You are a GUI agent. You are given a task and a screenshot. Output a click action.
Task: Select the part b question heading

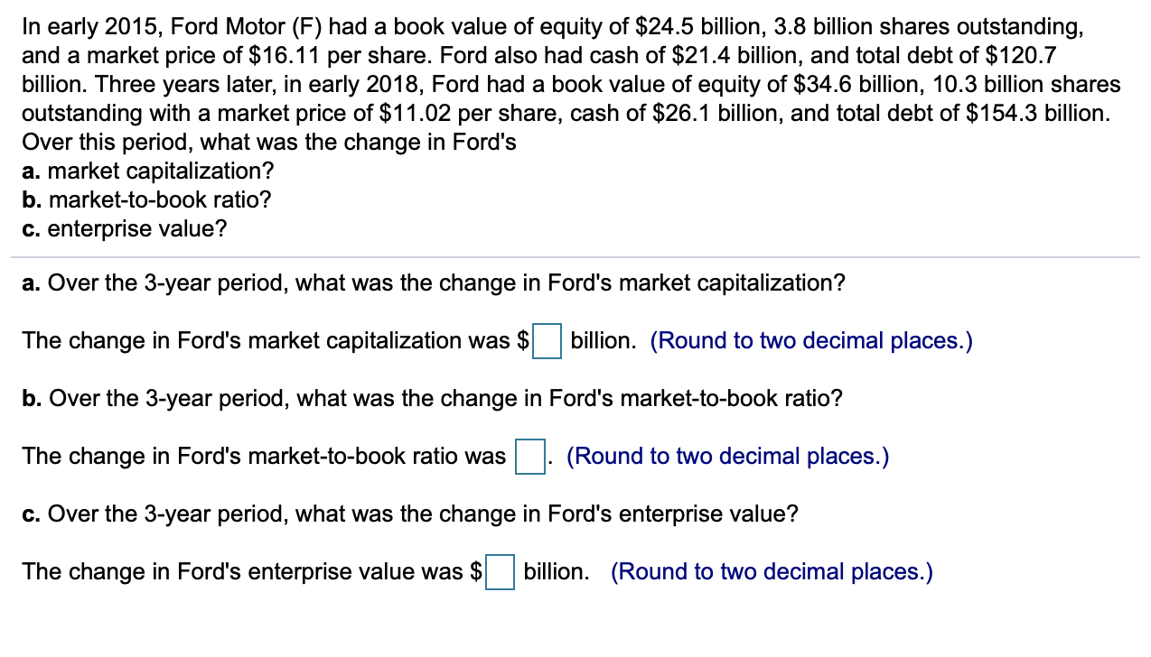(432, 398)
